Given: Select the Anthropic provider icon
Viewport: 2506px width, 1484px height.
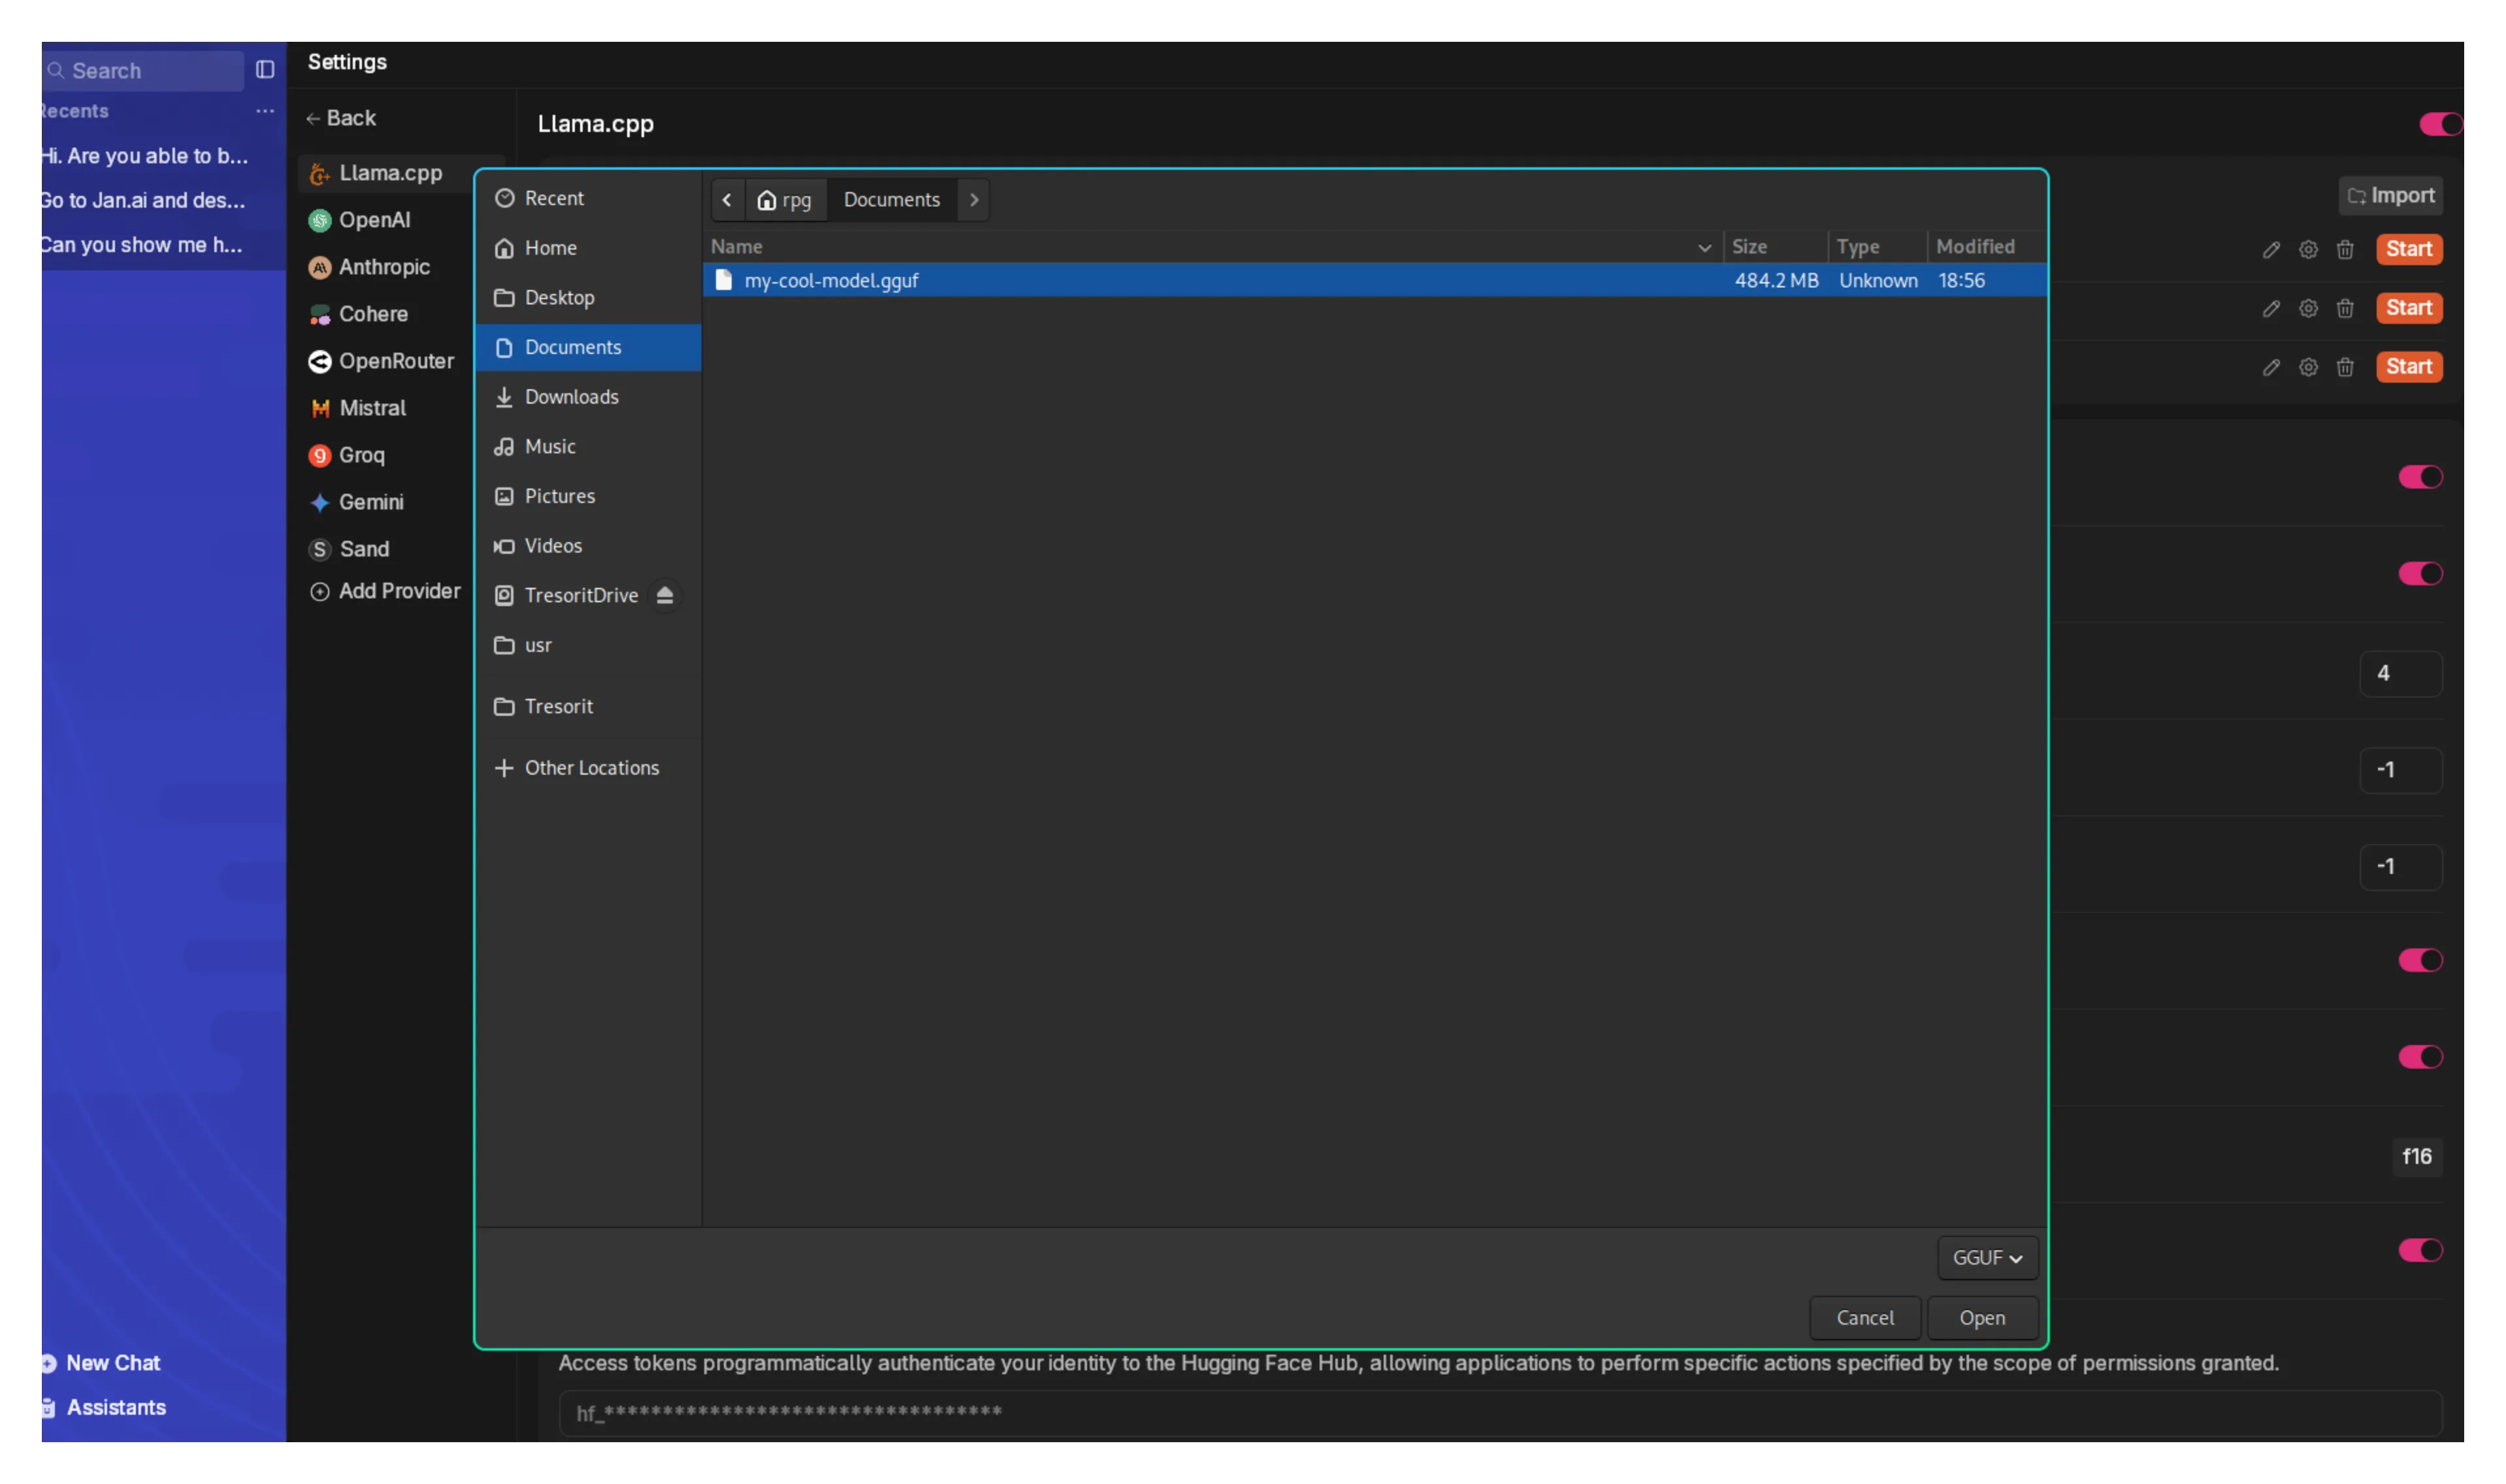Looking at the screenshot, I should [319, 267].
